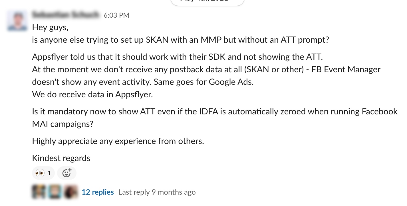Click the line "We do receive data in Appsflyer."
The image size is (407, 206).
93,94
